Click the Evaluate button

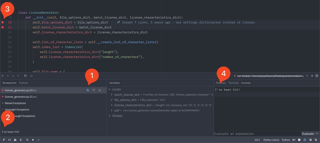pyautogui.click(x=308, y=134)
